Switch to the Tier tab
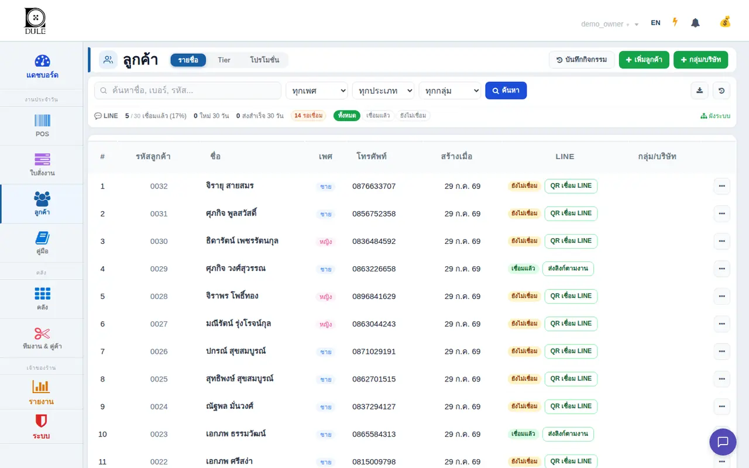This screenshot has width=749, height=468. pyautogui.click(x=224, y=60)
